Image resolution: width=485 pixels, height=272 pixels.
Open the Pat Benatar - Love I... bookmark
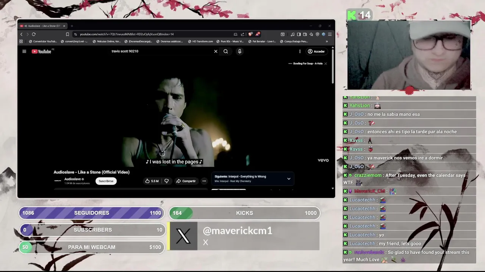point(262,41)
